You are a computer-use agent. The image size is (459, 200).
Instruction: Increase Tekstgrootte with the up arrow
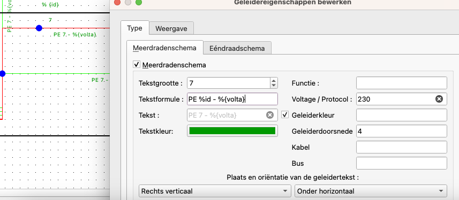point(274,81)
